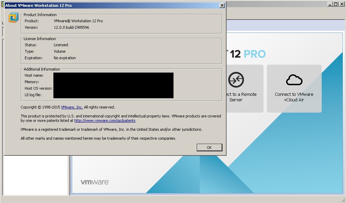Click the Additional Information group heading

tap(42, 69)
